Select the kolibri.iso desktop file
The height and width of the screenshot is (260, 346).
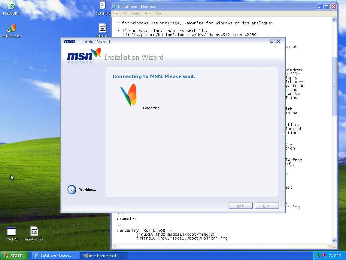[102, 30]
